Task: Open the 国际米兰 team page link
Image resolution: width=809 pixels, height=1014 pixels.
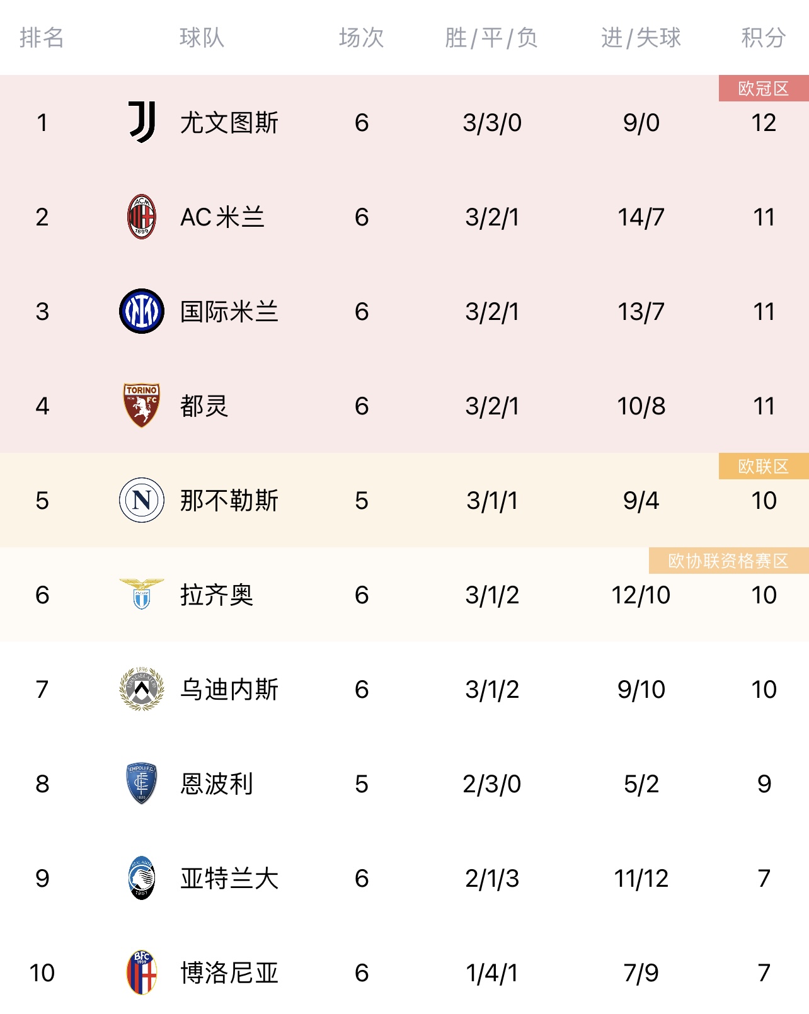Action: tap(229, 312)
